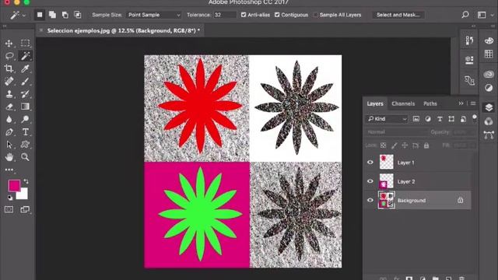
Task: Toggle the Anti-alias checkbox
Action: (244, 15)
